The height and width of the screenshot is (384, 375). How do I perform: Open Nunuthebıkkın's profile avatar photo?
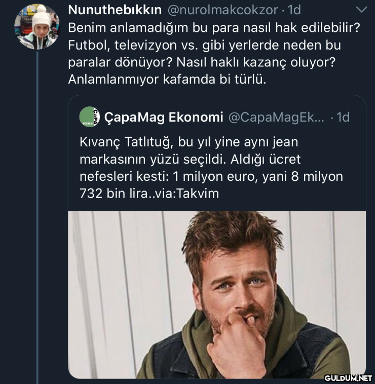tap(36, 27)
